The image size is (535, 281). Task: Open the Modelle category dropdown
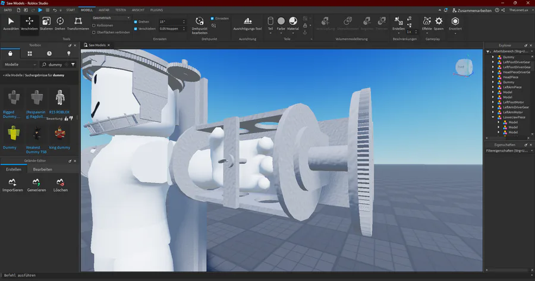point(19,64)
